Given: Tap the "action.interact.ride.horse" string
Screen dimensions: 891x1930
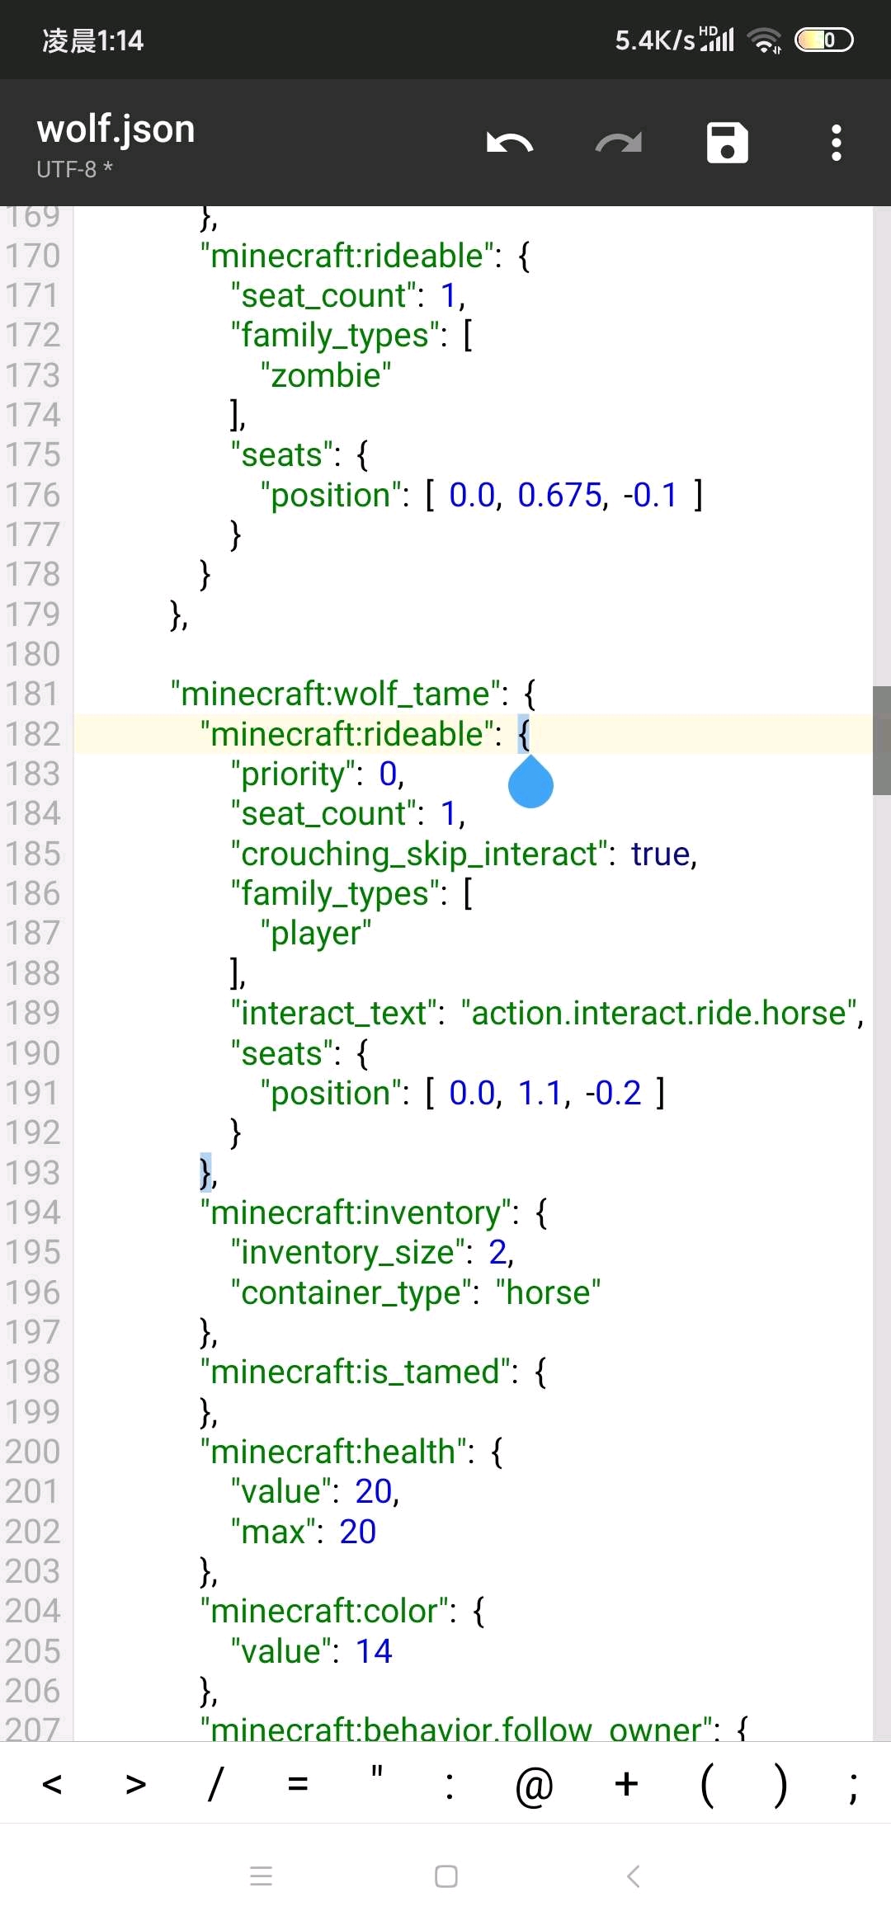Looking at the screenshot, I should [x=659, y=1013].
